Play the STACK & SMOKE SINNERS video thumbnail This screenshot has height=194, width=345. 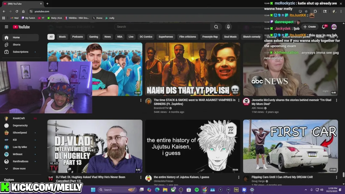(193, 69)
